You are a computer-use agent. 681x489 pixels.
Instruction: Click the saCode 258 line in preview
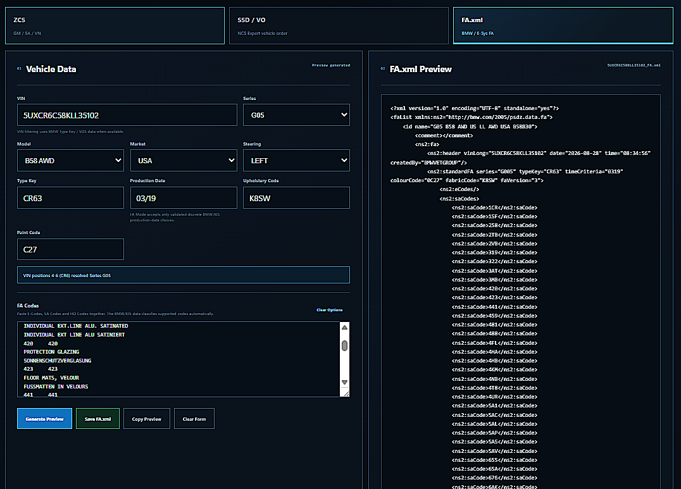coord(494,225)
